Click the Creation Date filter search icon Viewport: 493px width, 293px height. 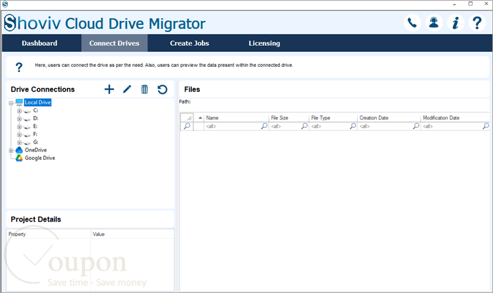416,126
